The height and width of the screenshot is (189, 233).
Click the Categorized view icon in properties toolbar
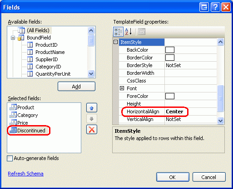click(118, 32)
